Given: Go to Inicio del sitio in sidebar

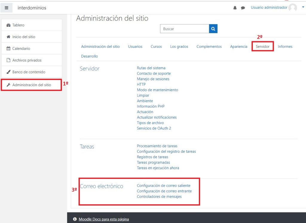Looking at the screenshot, I should pos(32,37).
